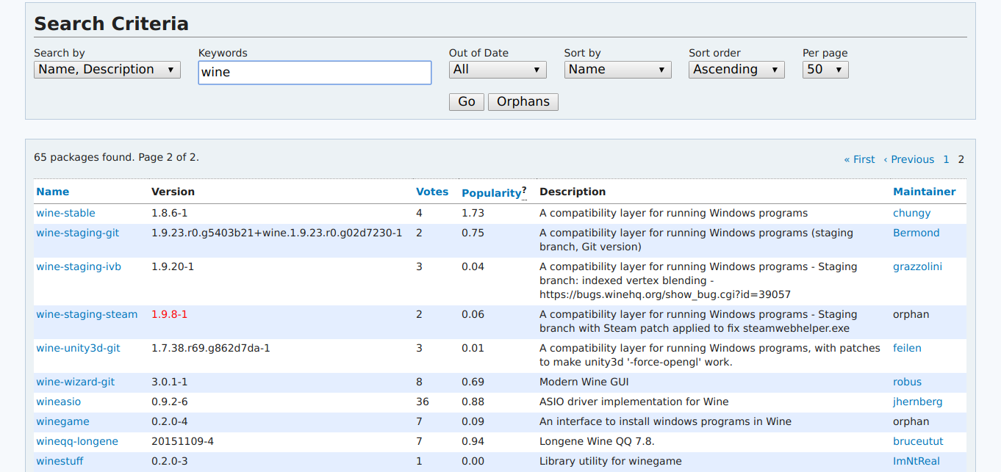Sort the table by Popularity column
This screenshot has height=472, width=1001.
tap(491, 193)
